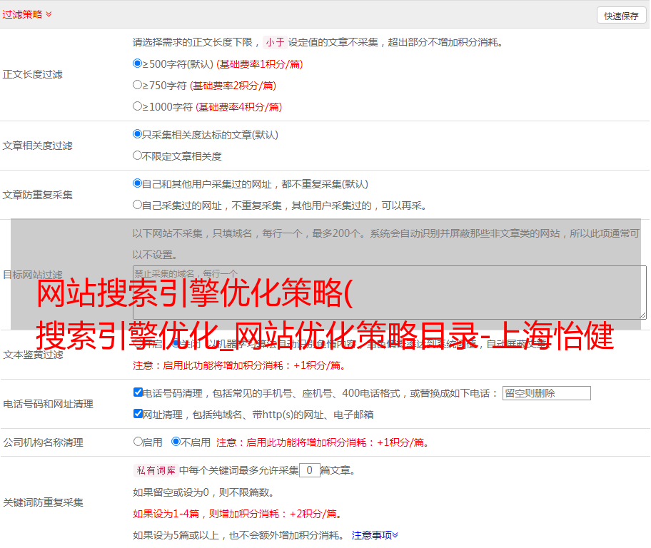Click the articles-per-keyword number field
This screenshot has height=548, width=651.
pos(309,470)
